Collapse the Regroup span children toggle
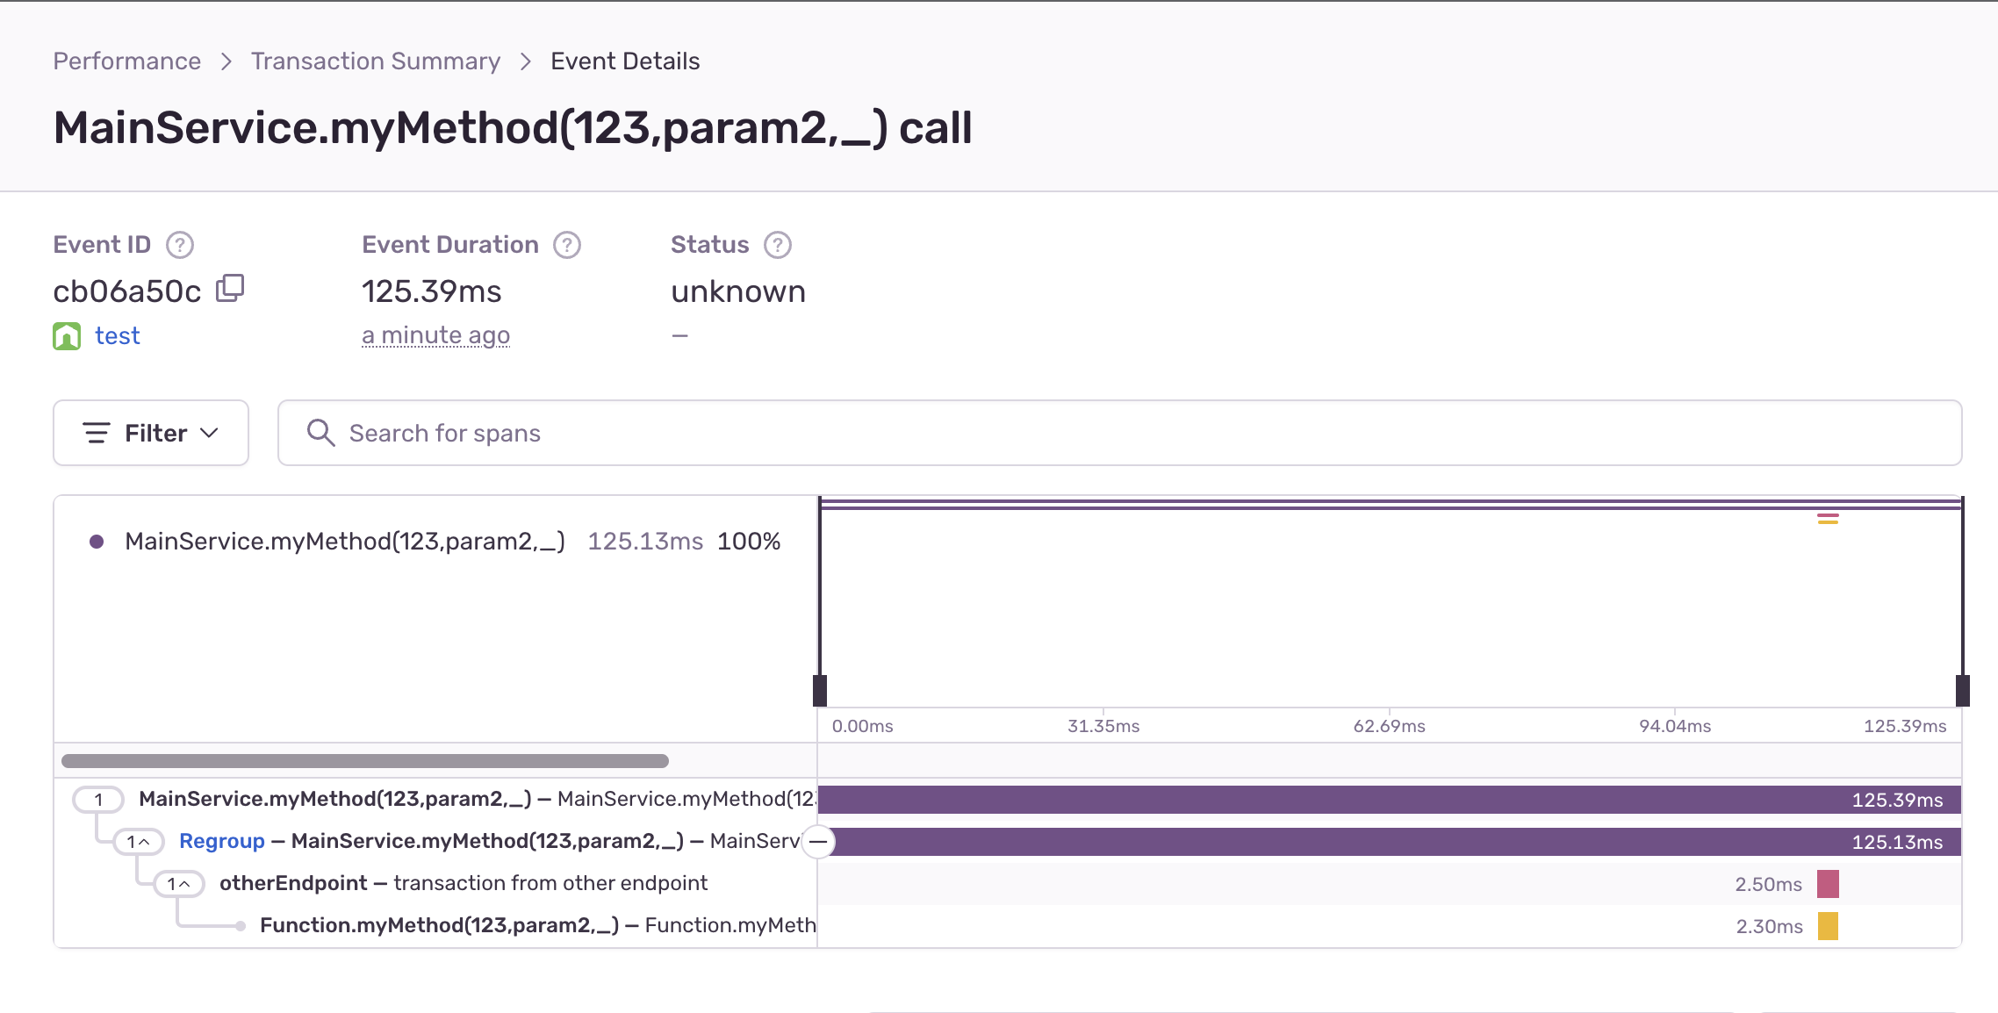 [x=139, y=842]
